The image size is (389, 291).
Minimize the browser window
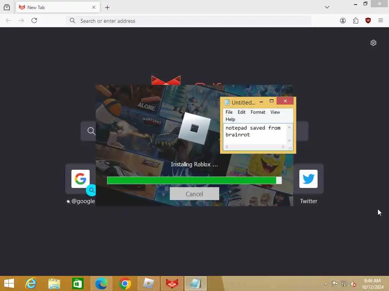click(x=356, y=4)
